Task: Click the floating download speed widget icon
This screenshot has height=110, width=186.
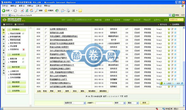Action: click(161, 83)
